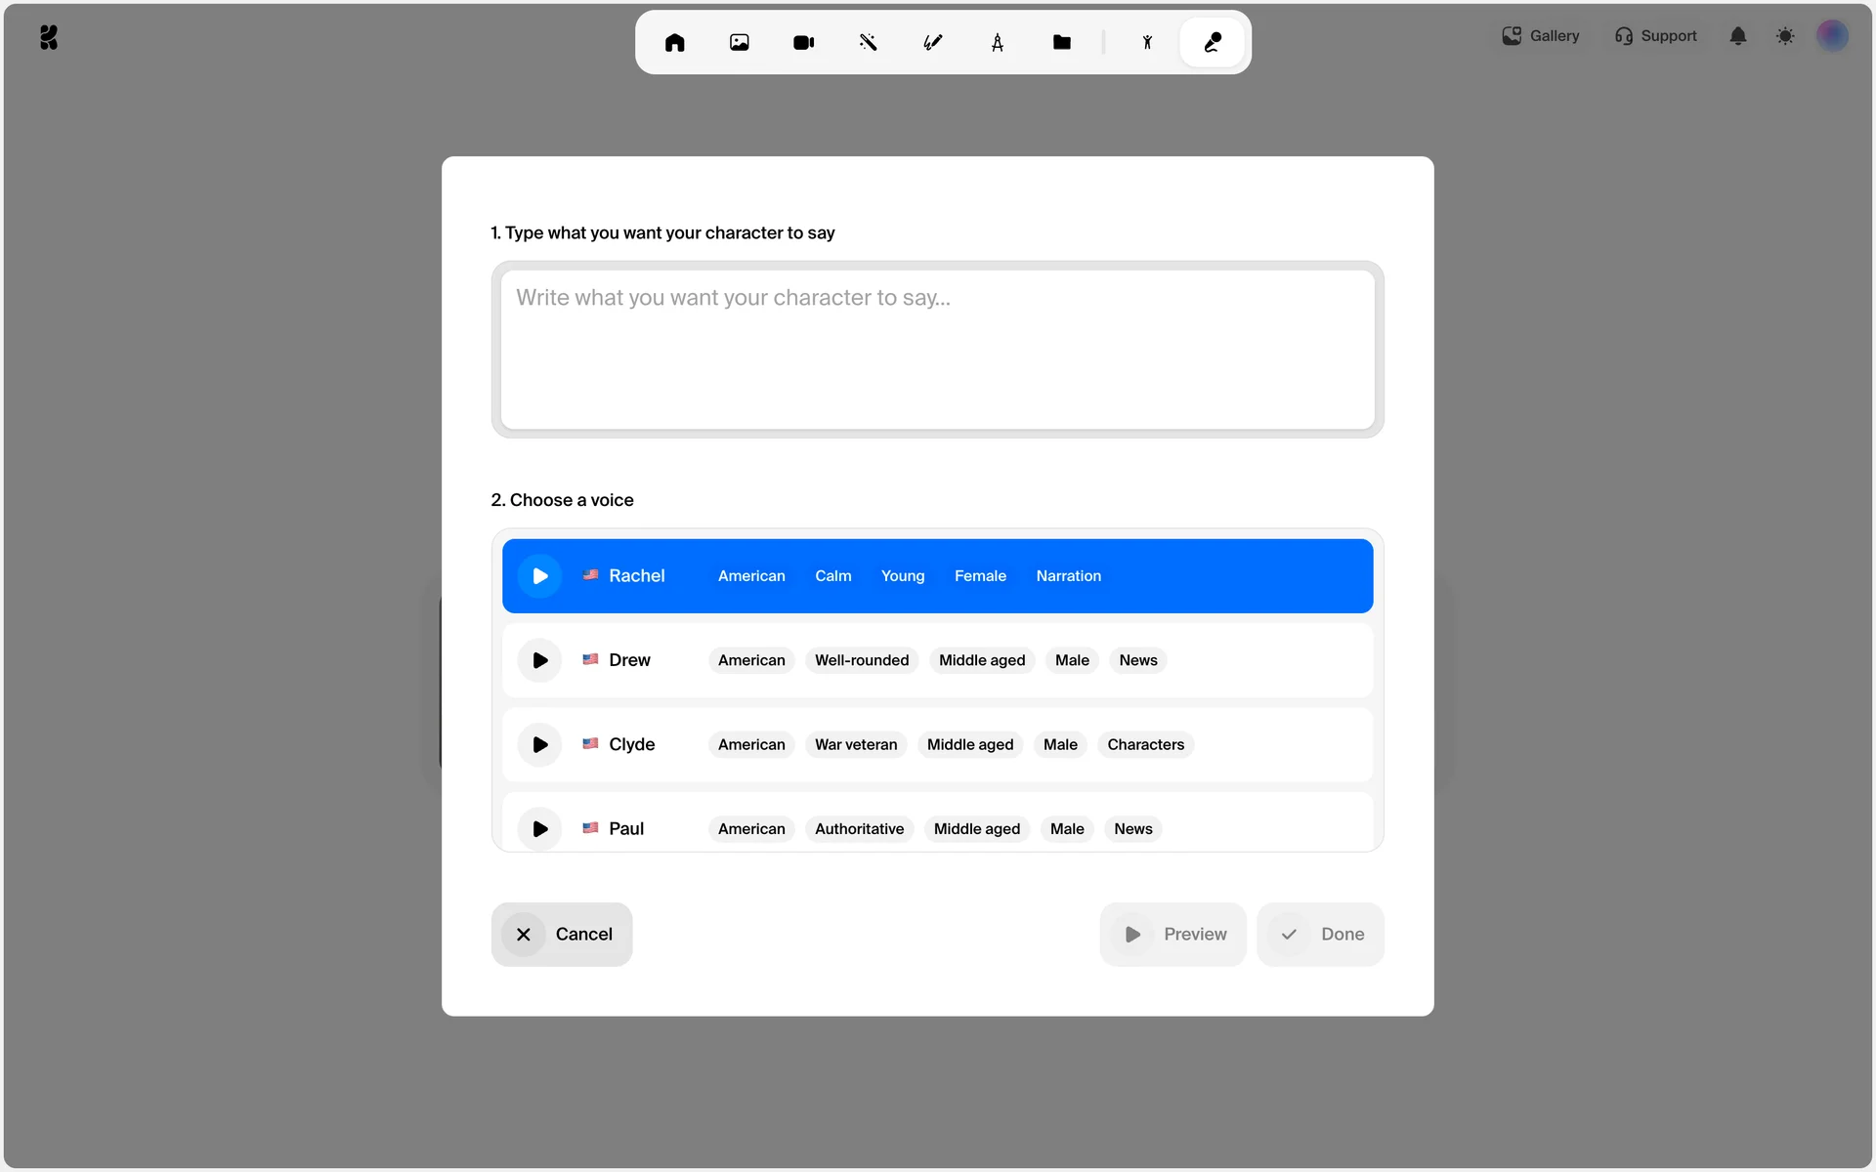Open the folder assets icon
This screenshot has width=1876, height=1172.
point(1061,42)
